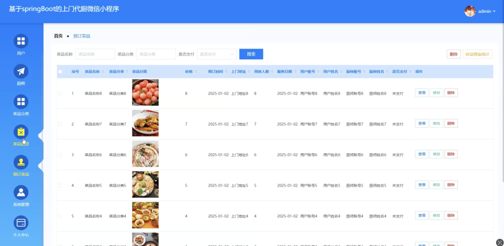Click 查看 for row 菜品名称5

(x=422, y=185)
